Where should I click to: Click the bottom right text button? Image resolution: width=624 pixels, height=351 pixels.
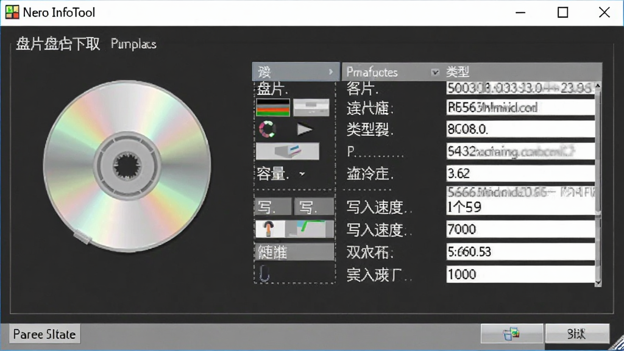pyautogui.click(x=576, y=333)
